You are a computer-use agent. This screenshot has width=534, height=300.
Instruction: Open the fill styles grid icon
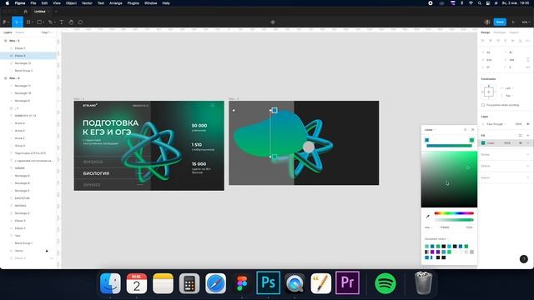tap(520, 135)
